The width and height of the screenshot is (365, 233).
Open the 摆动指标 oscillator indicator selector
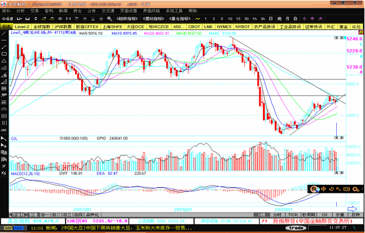(154, 19)
